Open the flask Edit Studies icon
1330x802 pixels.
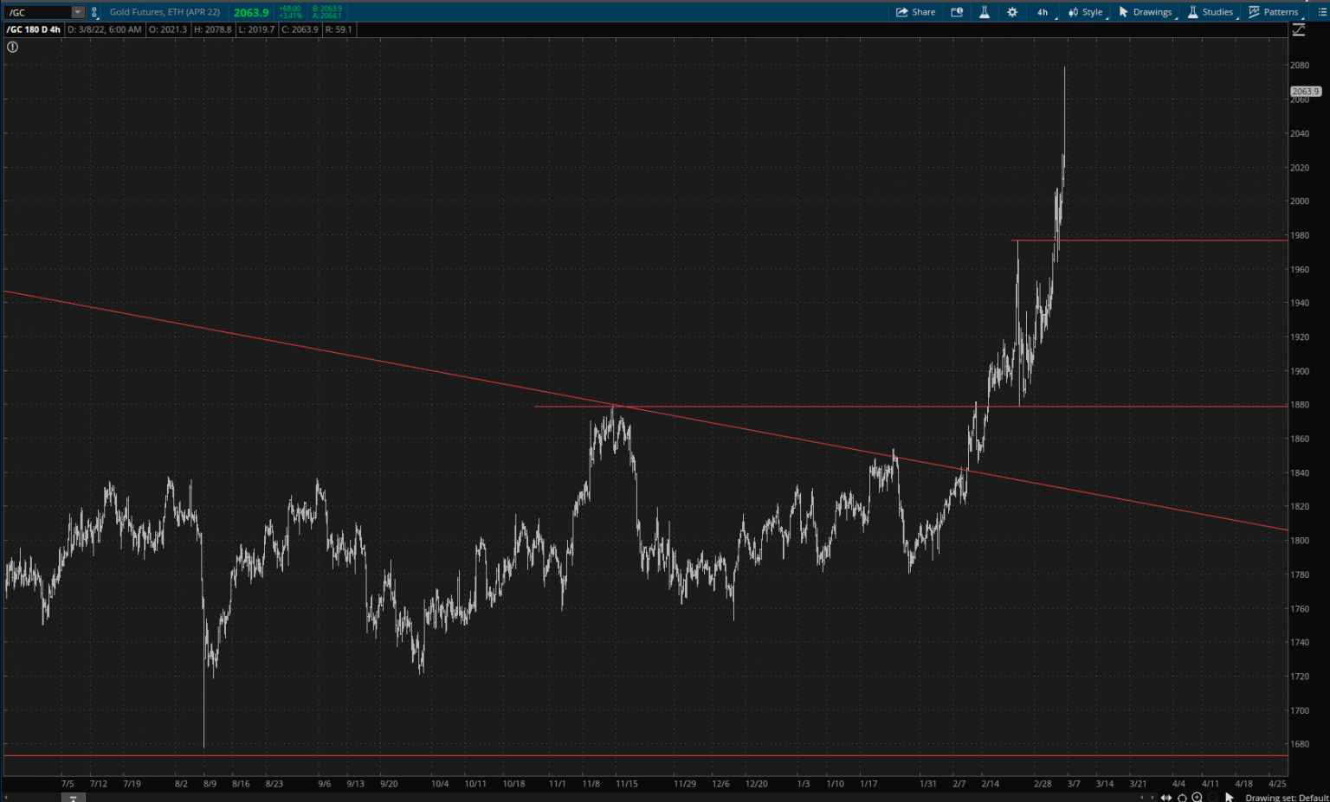(985, 12)
